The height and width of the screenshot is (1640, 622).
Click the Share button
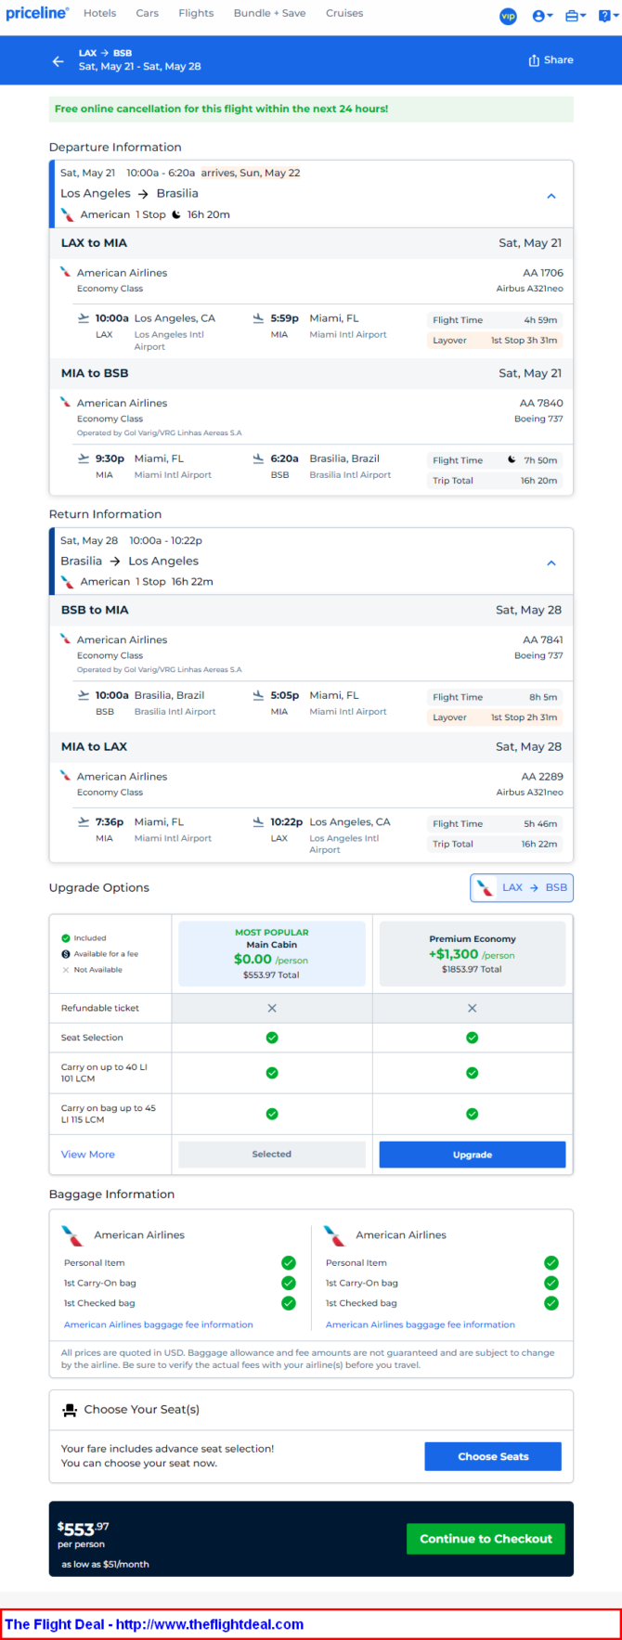551,59
